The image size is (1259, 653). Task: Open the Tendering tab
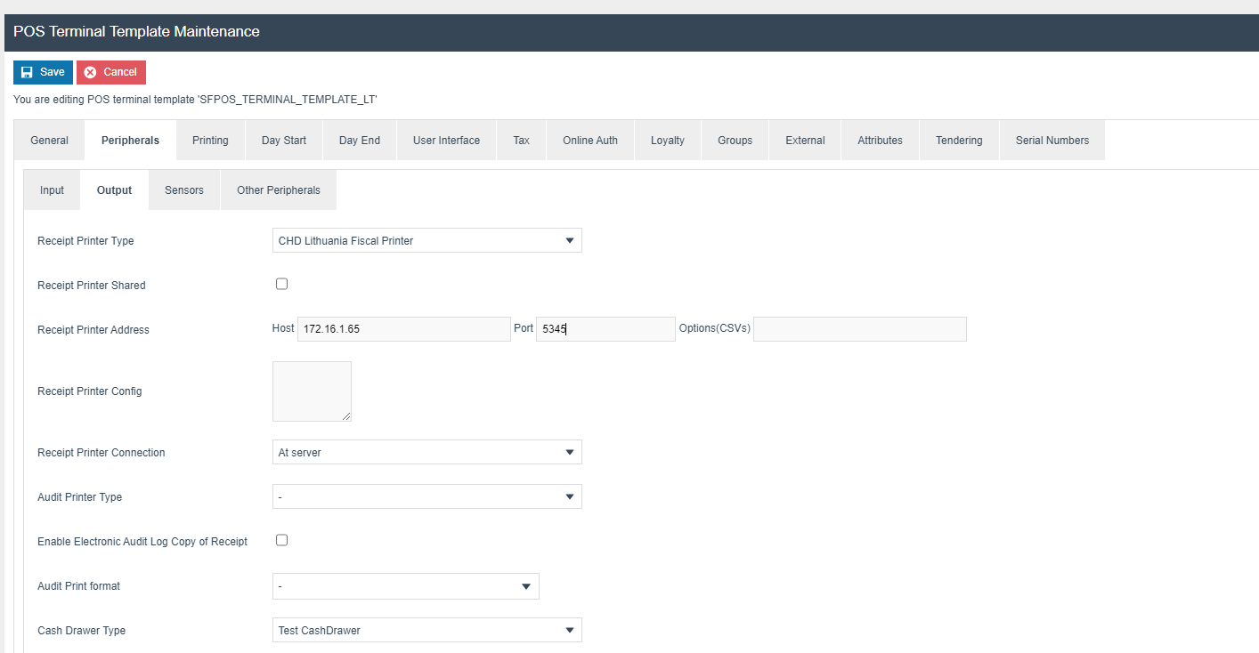click(958, 141)
